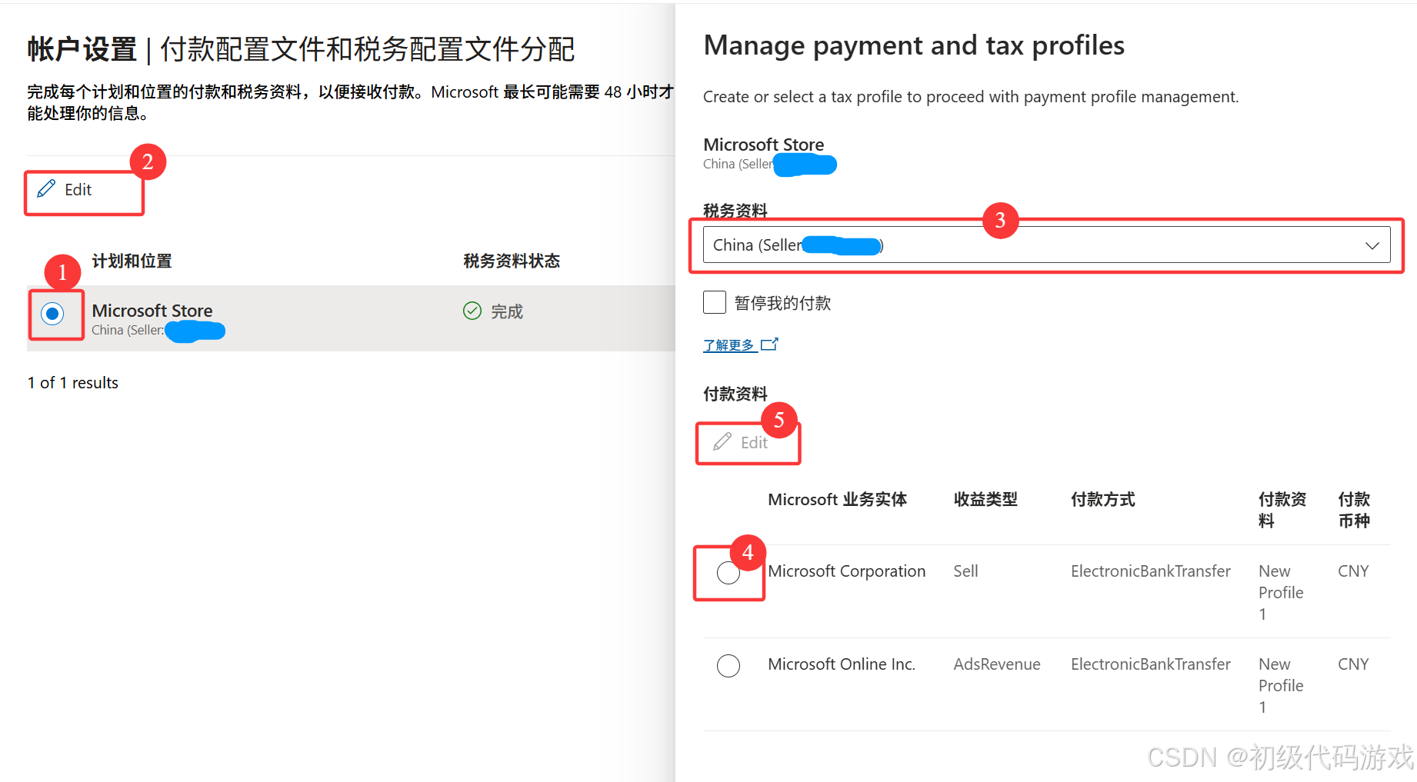Click ElectronicBankTransfer in the Microsoft Corporation row
The width and height of the screenshot is (1417, 782).
pos(1151,571)
